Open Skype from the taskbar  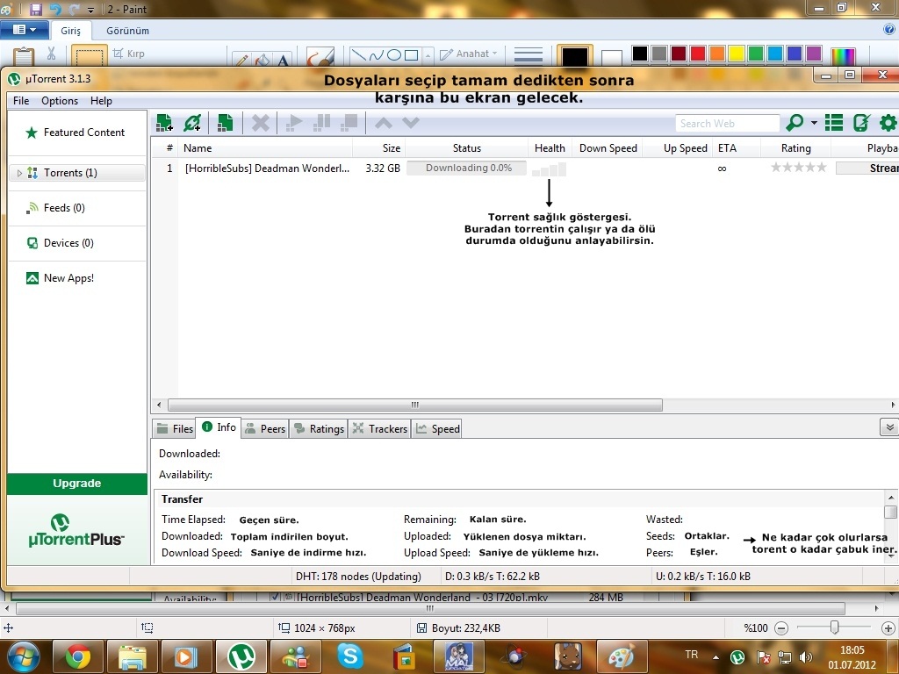pos(349,656)
